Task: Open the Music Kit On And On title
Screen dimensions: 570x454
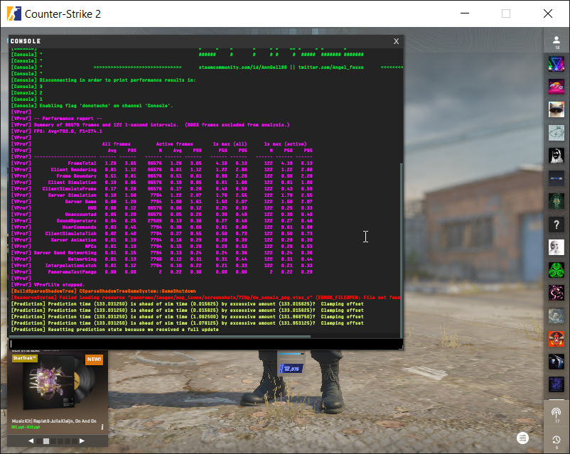Action: click(54, 421)
